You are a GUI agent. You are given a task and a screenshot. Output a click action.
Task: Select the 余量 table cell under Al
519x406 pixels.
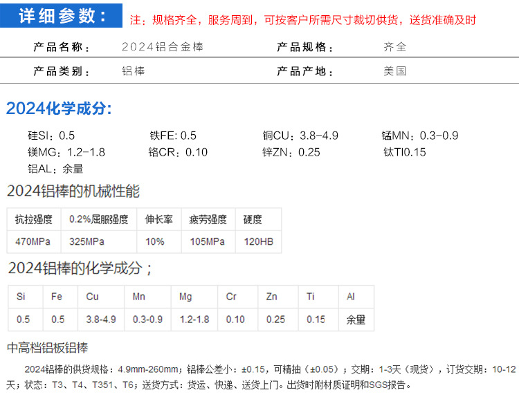356,320
